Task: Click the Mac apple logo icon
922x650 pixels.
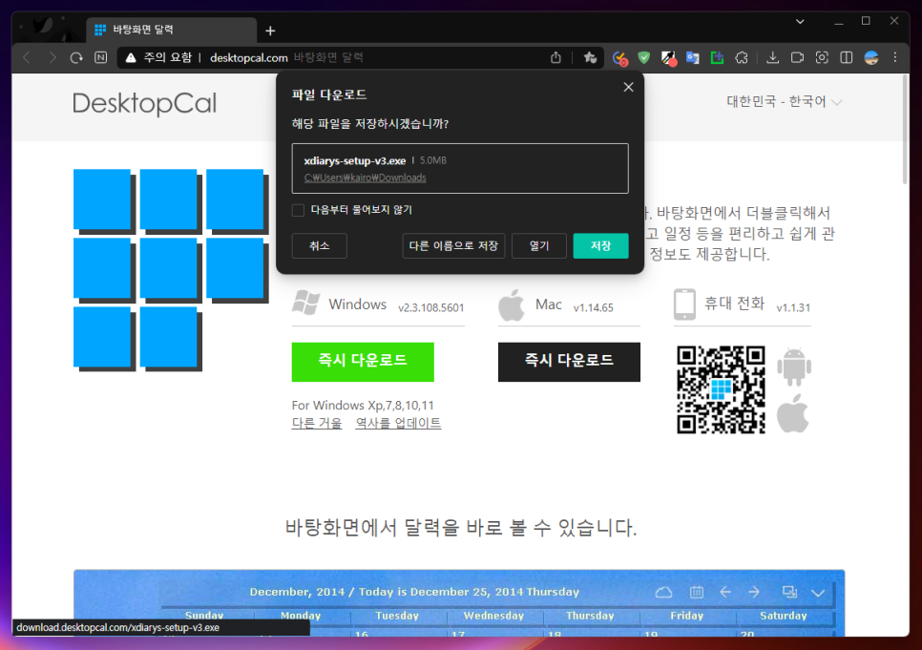Action: click(x=511, y=304)
